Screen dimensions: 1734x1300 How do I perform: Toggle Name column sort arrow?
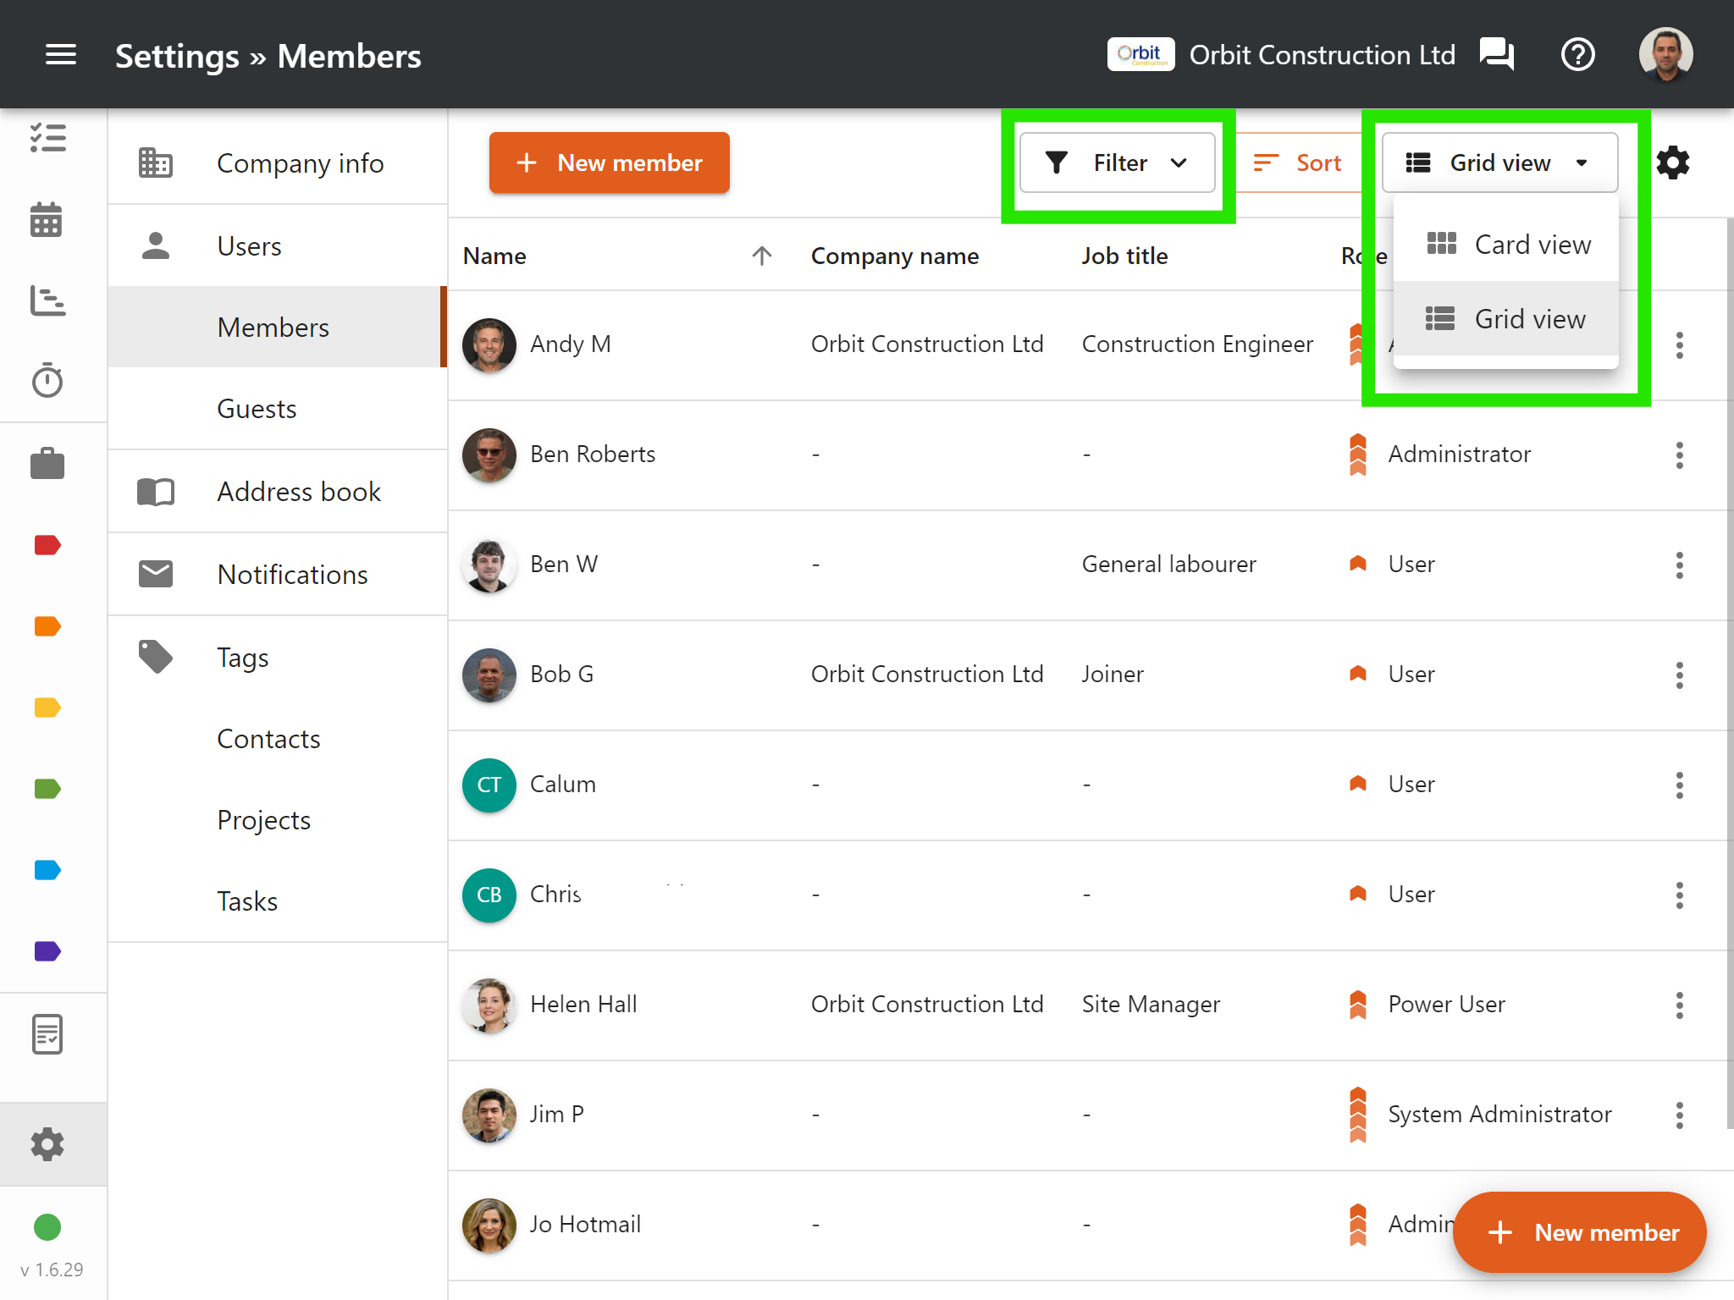point(761,256)
